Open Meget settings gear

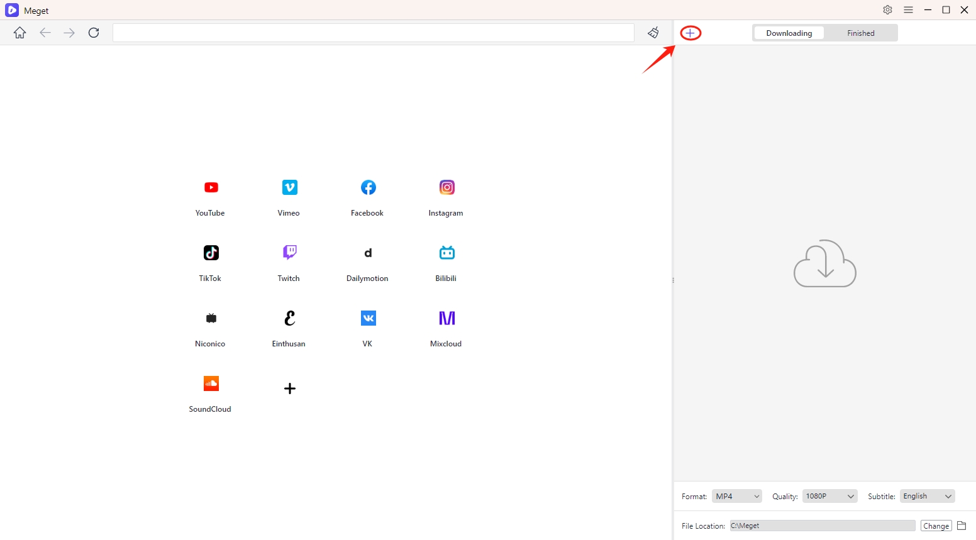[x=888, y=10]
